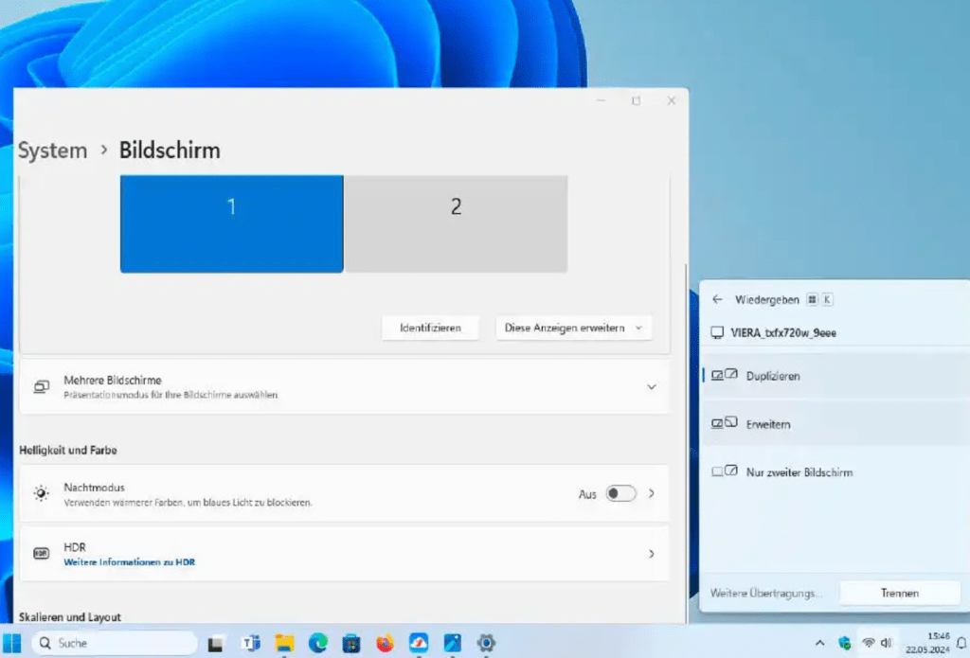
Task: Expand hidden icons in the system tray
Action: (820, 641)
